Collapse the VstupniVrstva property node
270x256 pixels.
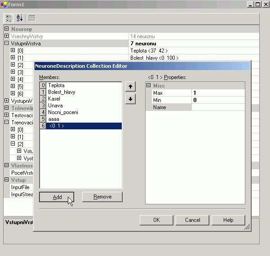pyautogui.click(x=6, y=44)
